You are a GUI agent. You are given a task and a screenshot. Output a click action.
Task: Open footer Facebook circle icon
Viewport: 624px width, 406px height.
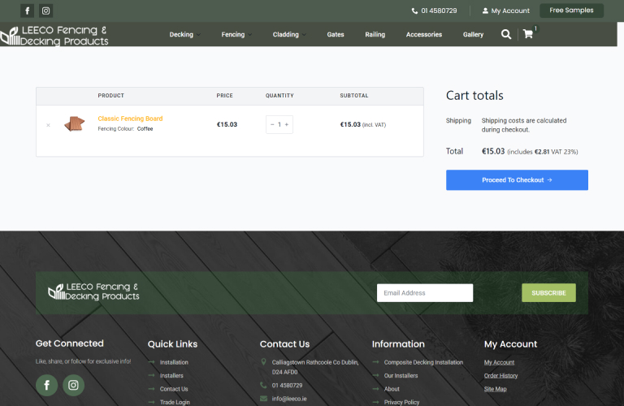[46, 385]
